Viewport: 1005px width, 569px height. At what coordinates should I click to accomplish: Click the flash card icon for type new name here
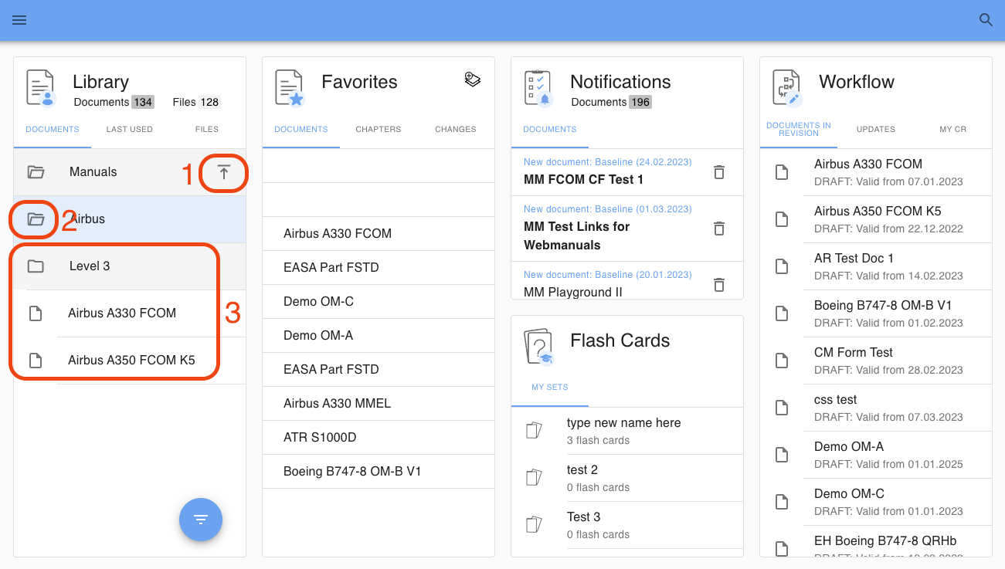coord(534,431)
